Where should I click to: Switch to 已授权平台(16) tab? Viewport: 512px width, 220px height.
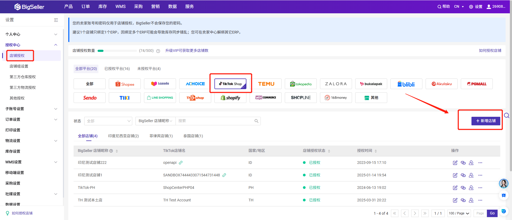117,69
